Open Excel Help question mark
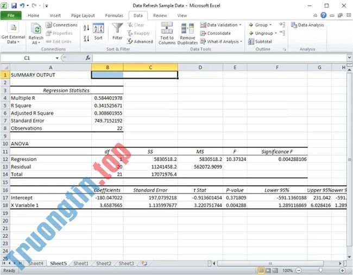Viewport: 353px width, 275px height. coord(324,15)
